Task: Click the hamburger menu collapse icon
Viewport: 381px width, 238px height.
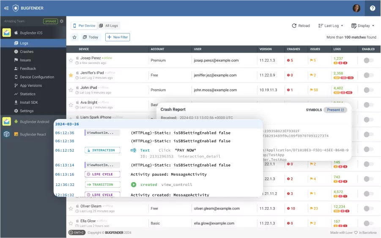Action: point(6,8)
